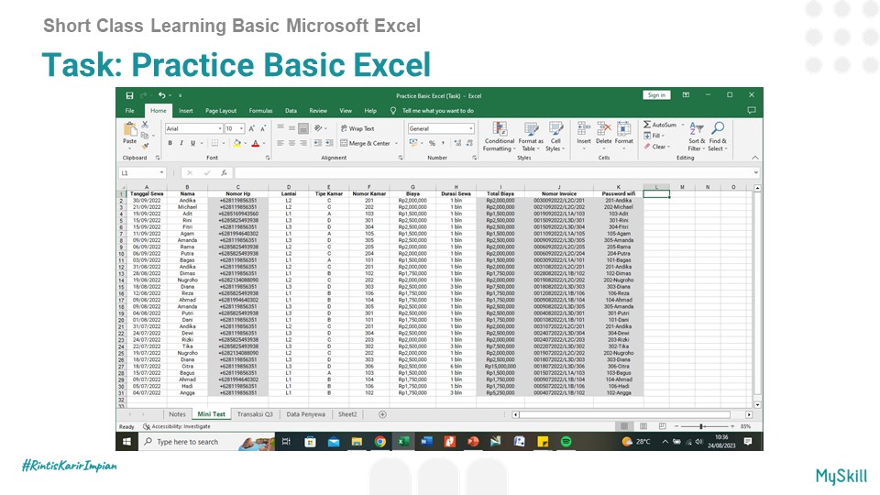The height and width of the screenshot is (495, 880).
Task: Open Spotify from the Windows taskbar
Action: coord(566,442)
